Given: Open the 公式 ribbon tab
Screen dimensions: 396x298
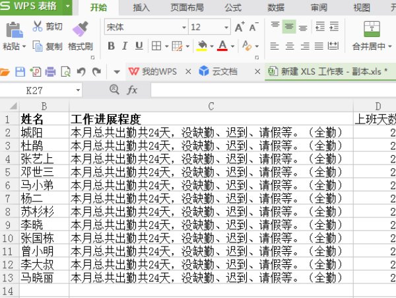Looking at the screenshot, I should [x=233, y=7].
